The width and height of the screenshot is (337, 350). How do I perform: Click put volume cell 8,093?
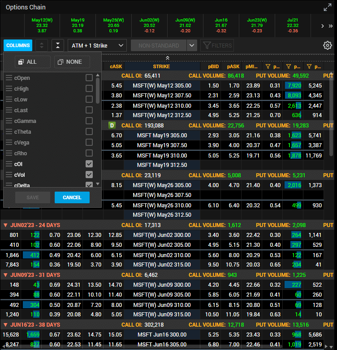[293, 96]
